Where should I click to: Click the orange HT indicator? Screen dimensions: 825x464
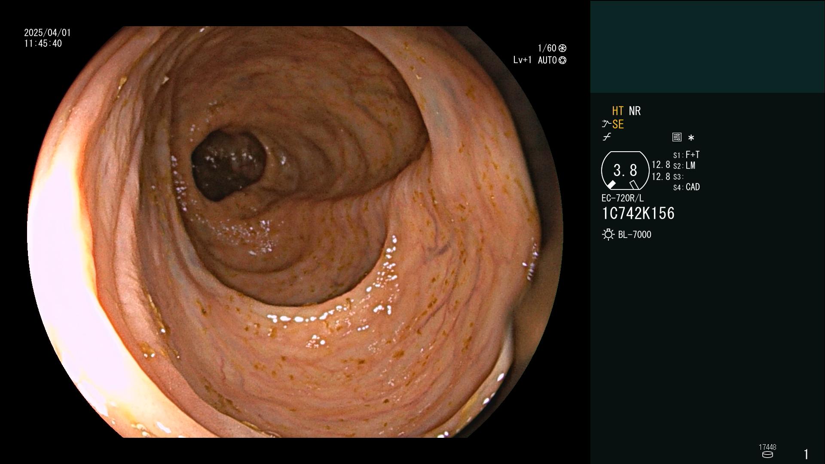pos(618,111)
